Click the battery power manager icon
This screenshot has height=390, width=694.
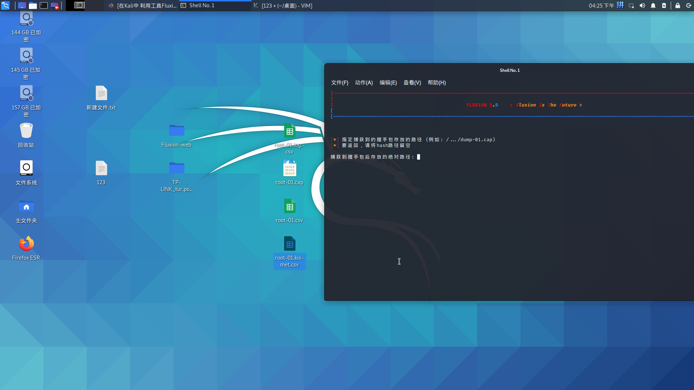(664, 5)
